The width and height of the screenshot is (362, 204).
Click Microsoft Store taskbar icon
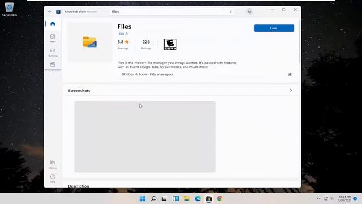[x=209, y=199]
